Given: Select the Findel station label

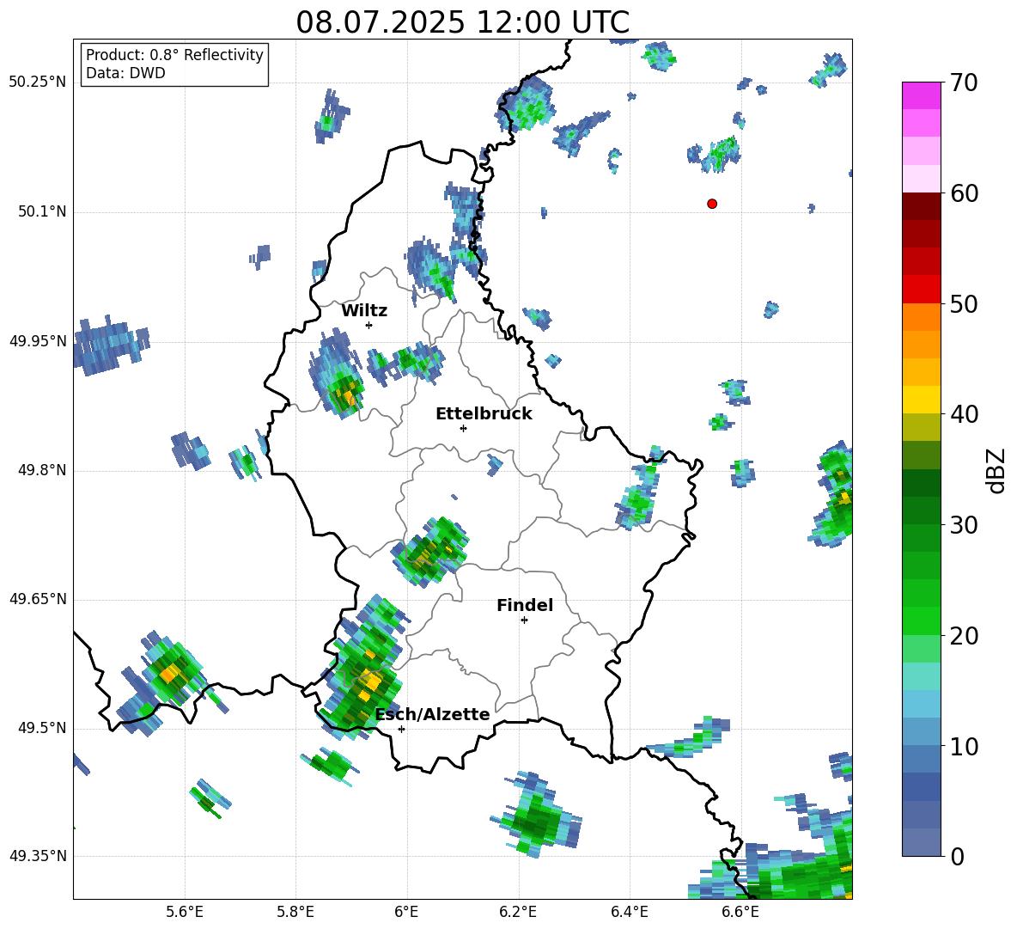Looking at the screenshot, I should click(525, 605).
